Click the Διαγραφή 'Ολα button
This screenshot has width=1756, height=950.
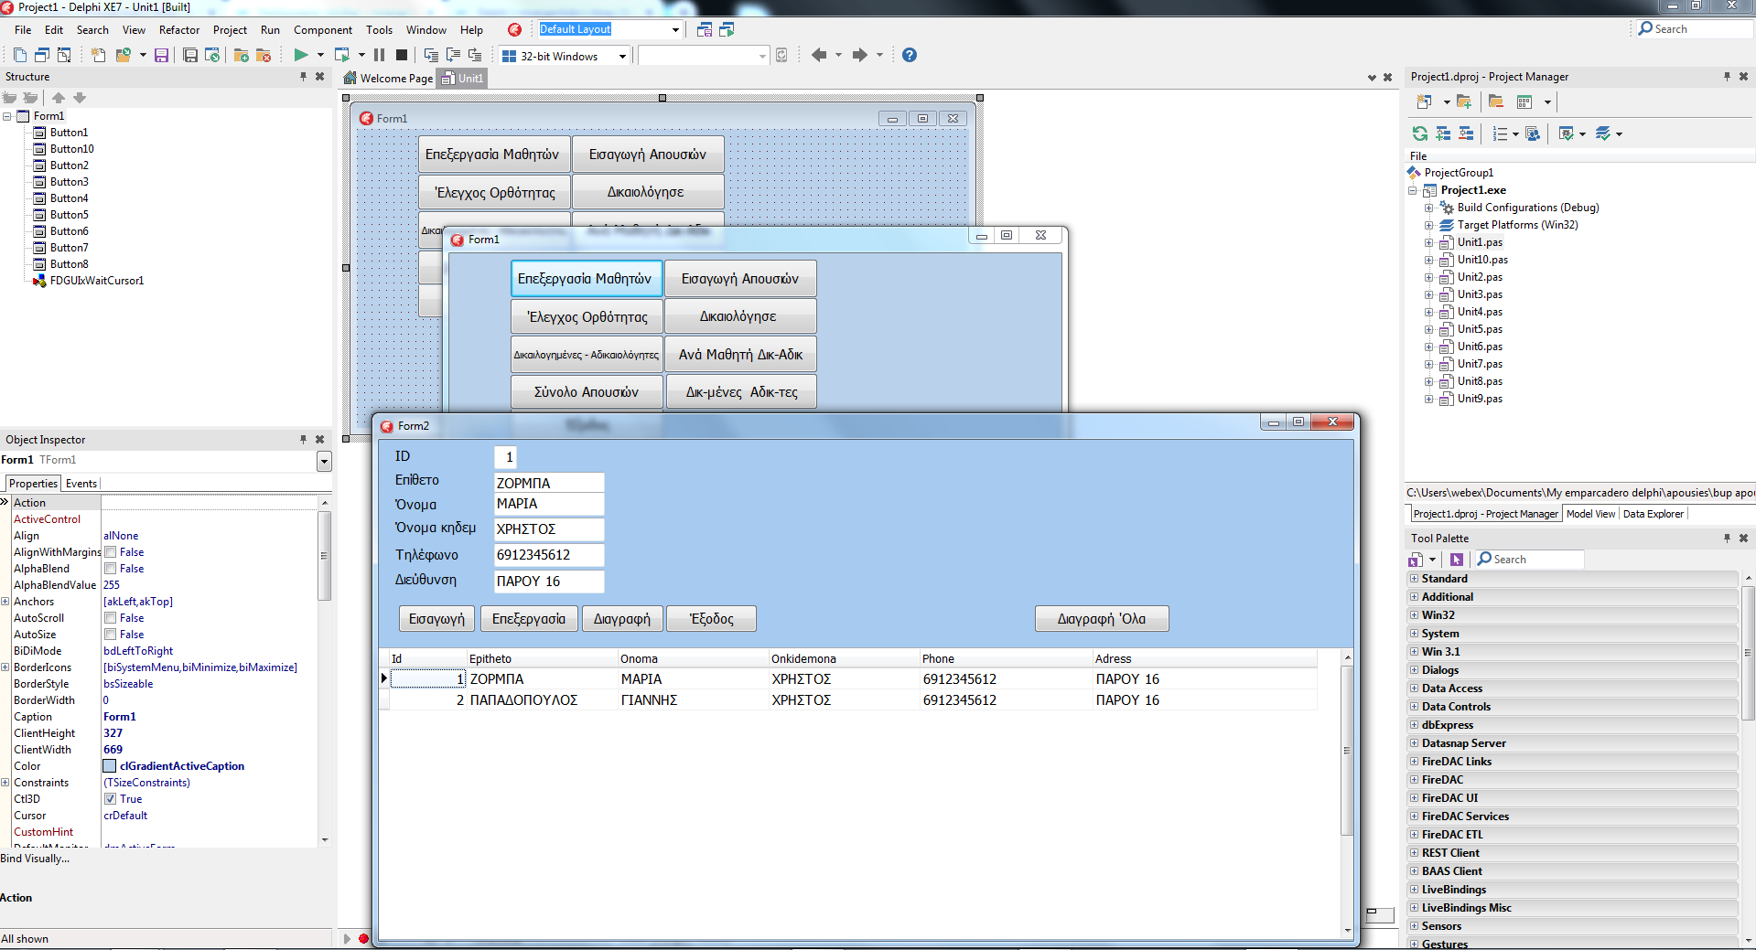(1101, 619)
